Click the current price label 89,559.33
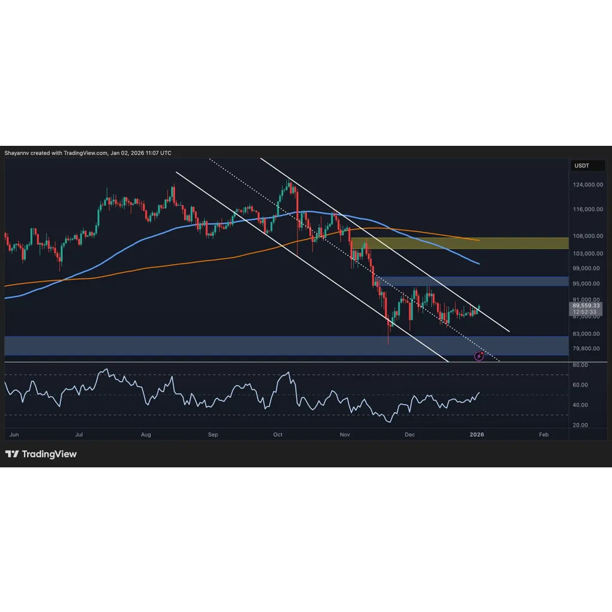612x612 pixels. click(586, 305)
